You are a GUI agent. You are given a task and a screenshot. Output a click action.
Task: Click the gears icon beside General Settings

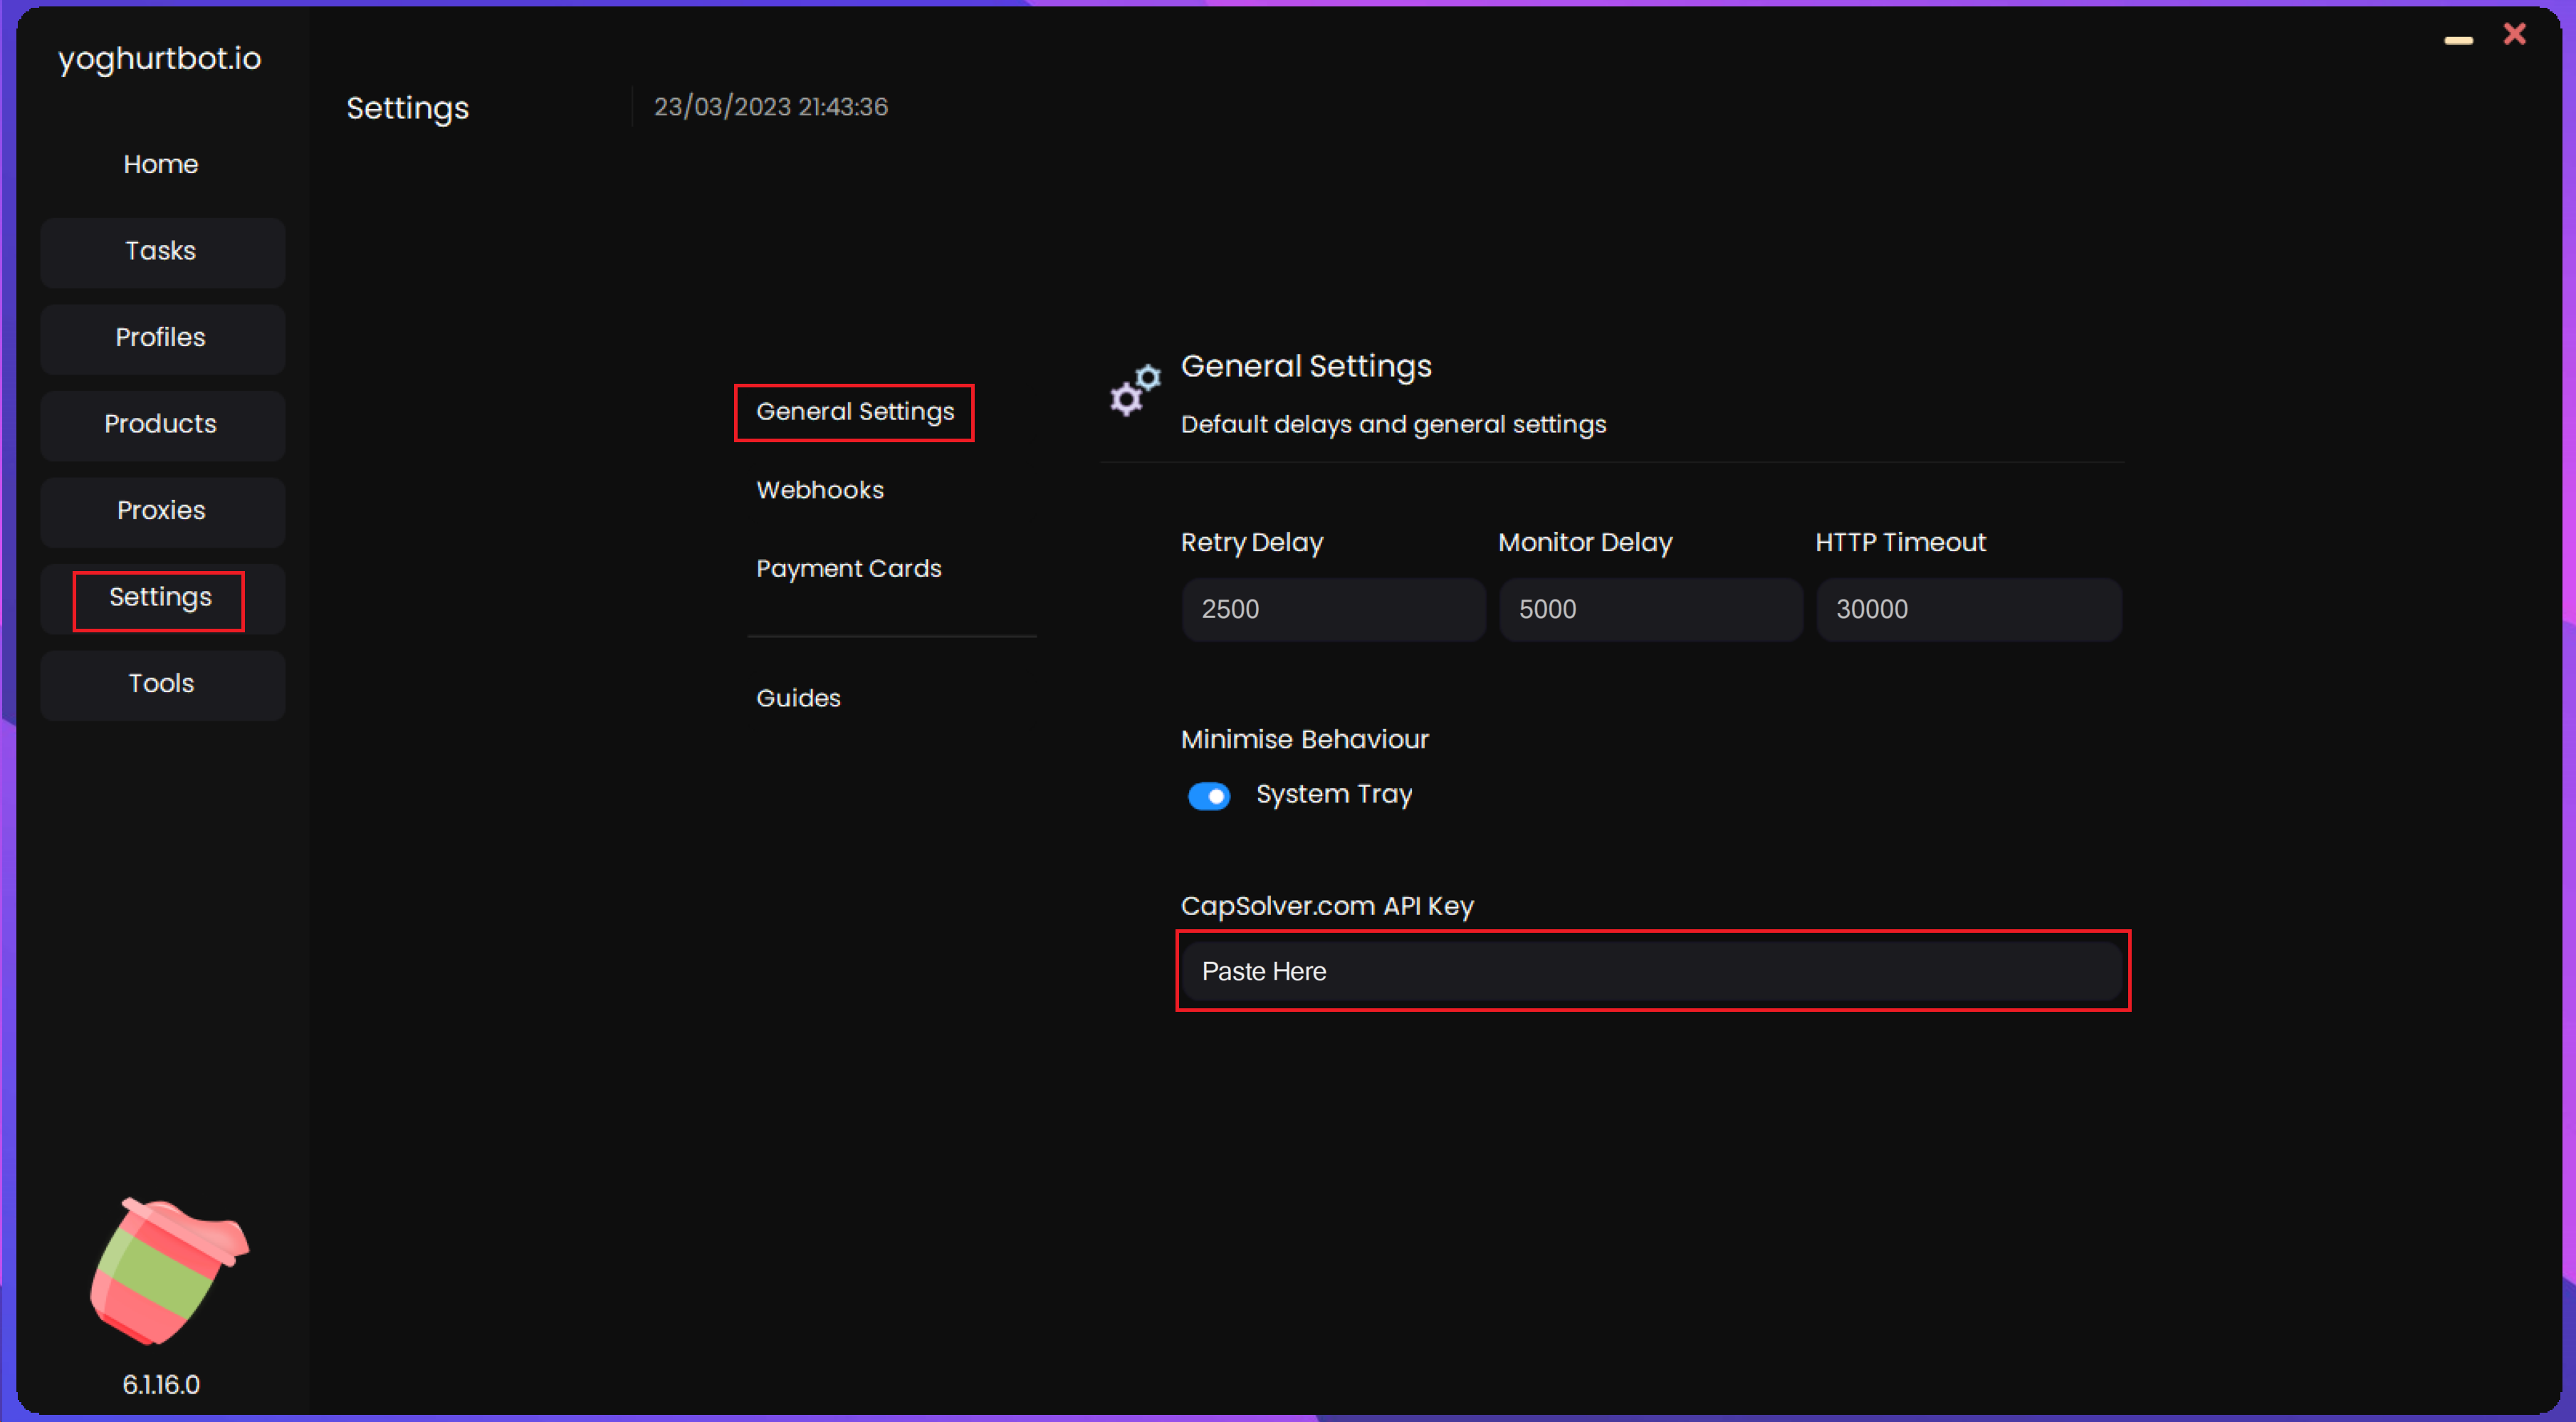pos(1135,390)
